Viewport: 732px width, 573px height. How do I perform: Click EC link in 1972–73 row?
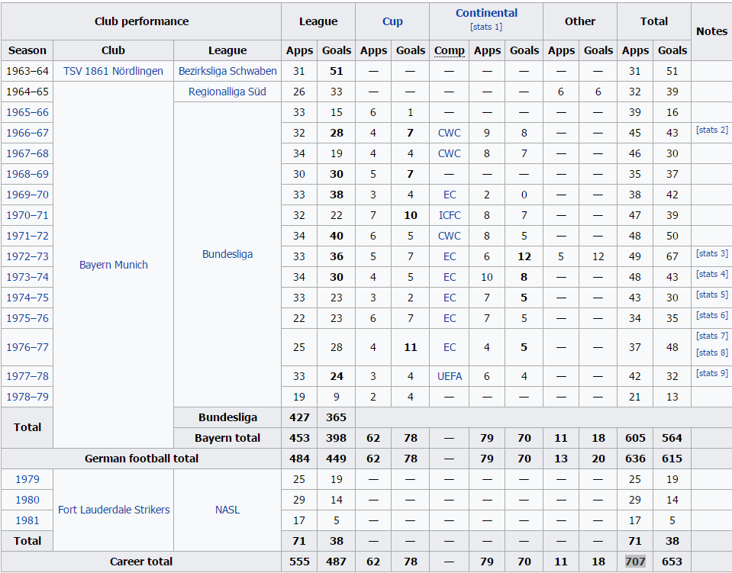449,256
